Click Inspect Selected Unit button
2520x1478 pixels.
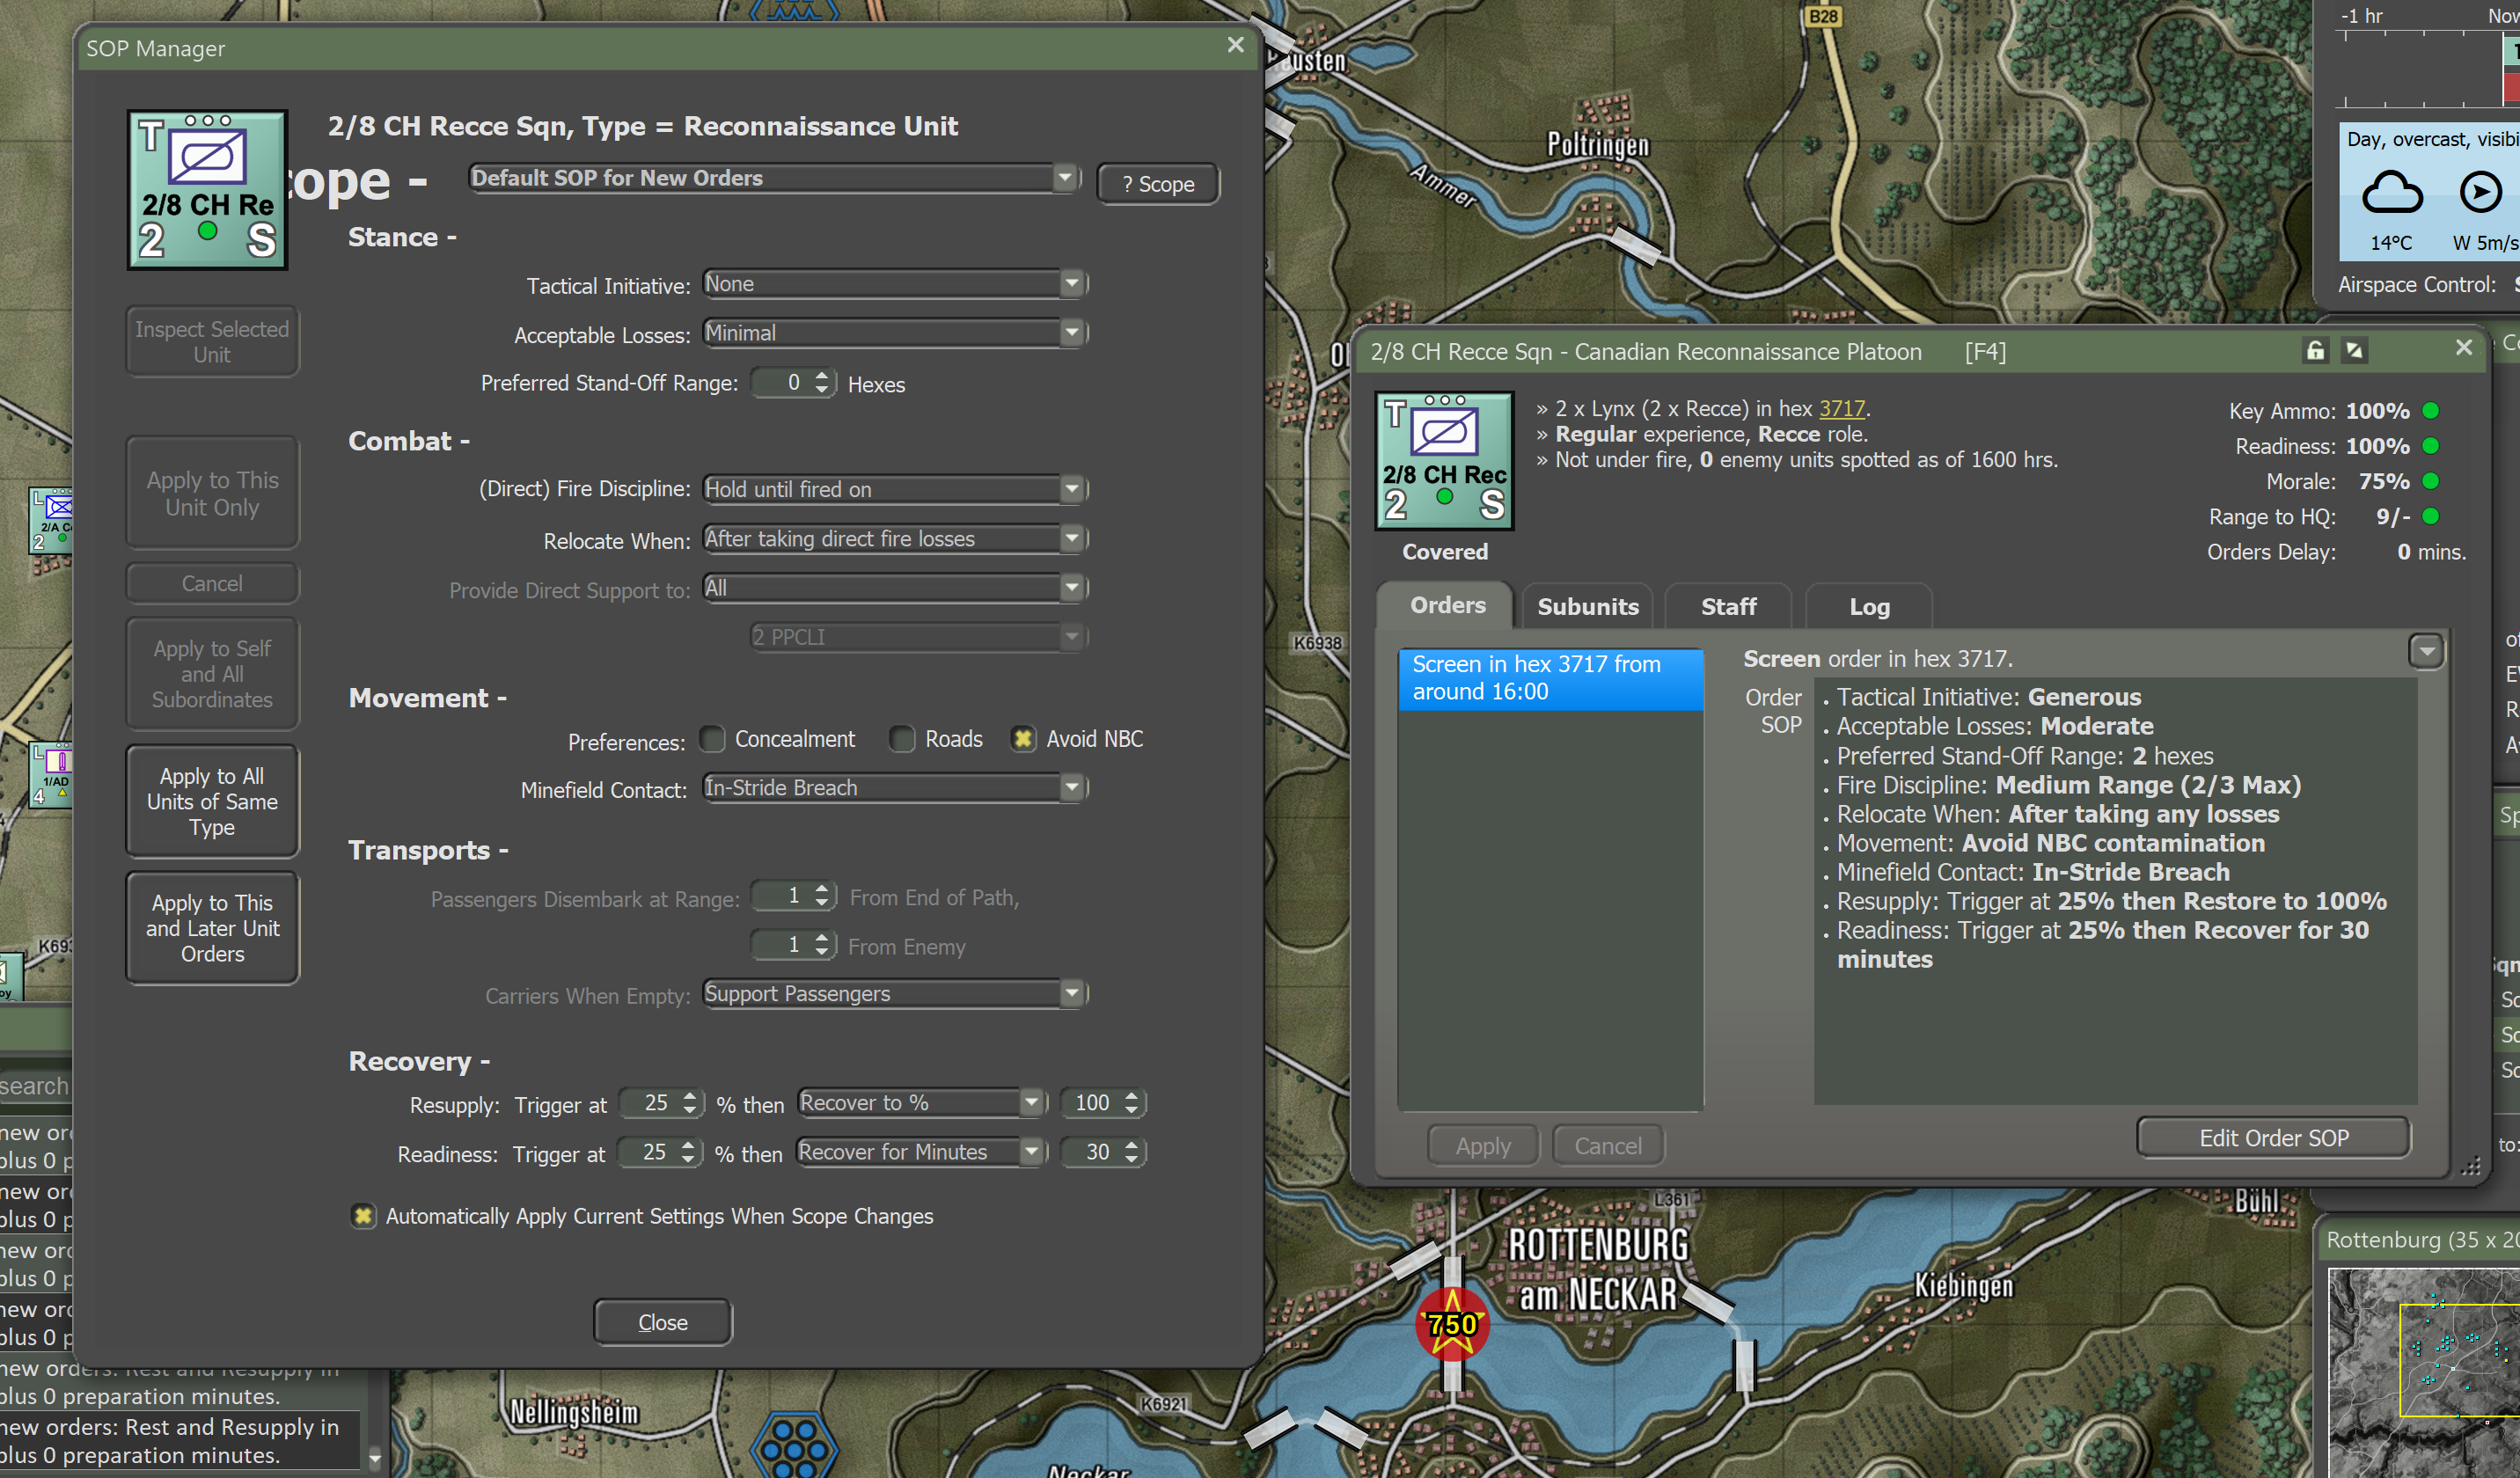[212, 342]
